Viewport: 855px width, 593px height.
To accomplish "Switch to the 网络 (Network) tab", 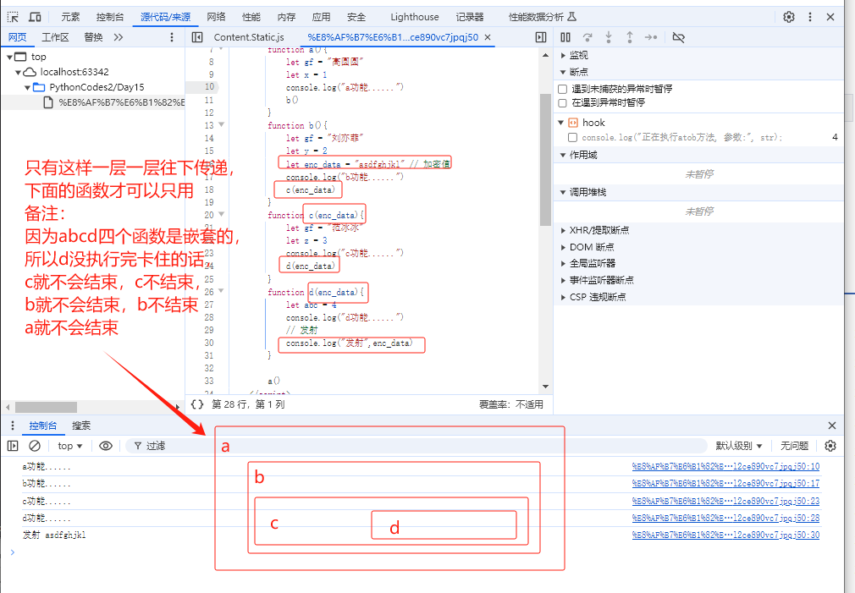I will (x=216, y=17).
